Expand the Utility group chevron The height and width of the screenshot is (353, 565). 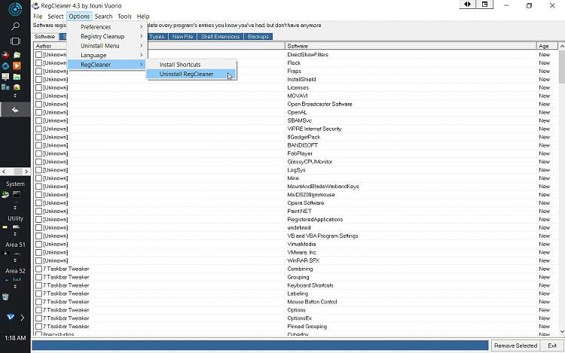pos(15,234)
